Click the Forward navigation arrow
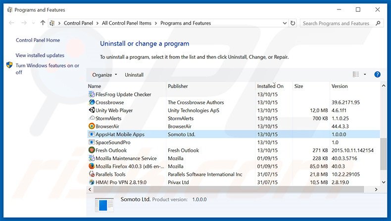391x221 pixels. tap(24, 23)
